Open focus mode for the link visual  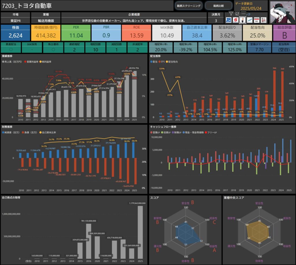(x=237, y=14)
